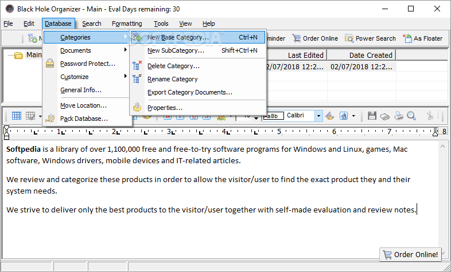The width and height of the screenshot is (451, 272).
Task: Open the Formatting menu
Action: [x=127, y=23]
